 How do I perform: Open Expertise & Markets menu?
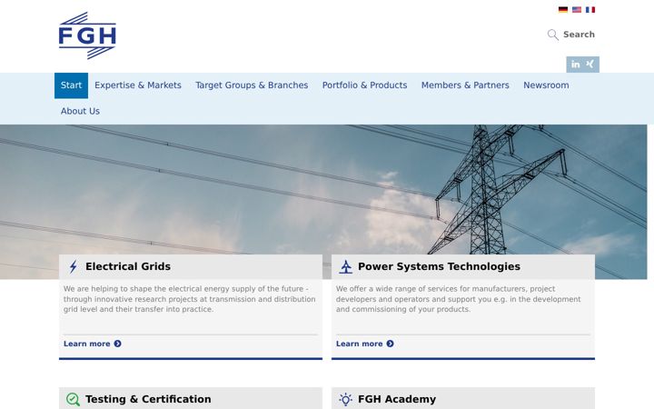(x=138, y=85)
